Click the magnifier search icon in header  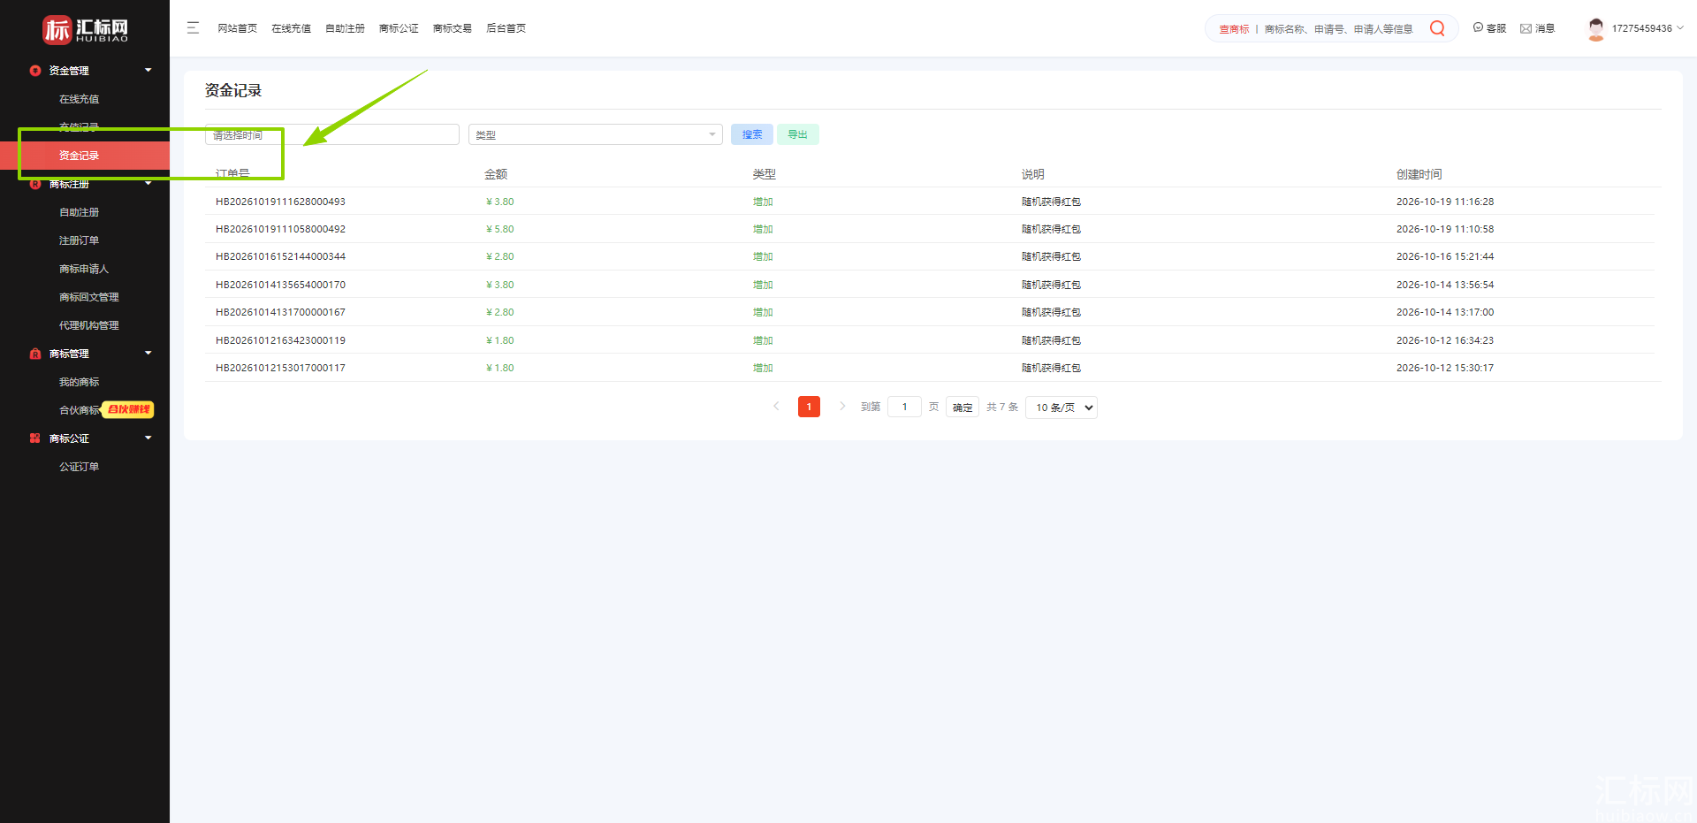click(1437, 28)
